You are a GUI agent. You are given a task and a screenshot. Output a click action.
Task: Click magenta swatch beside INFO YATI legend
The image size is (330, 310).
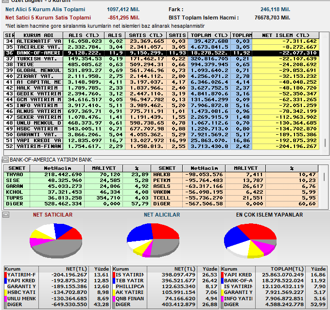click(222, 299)
